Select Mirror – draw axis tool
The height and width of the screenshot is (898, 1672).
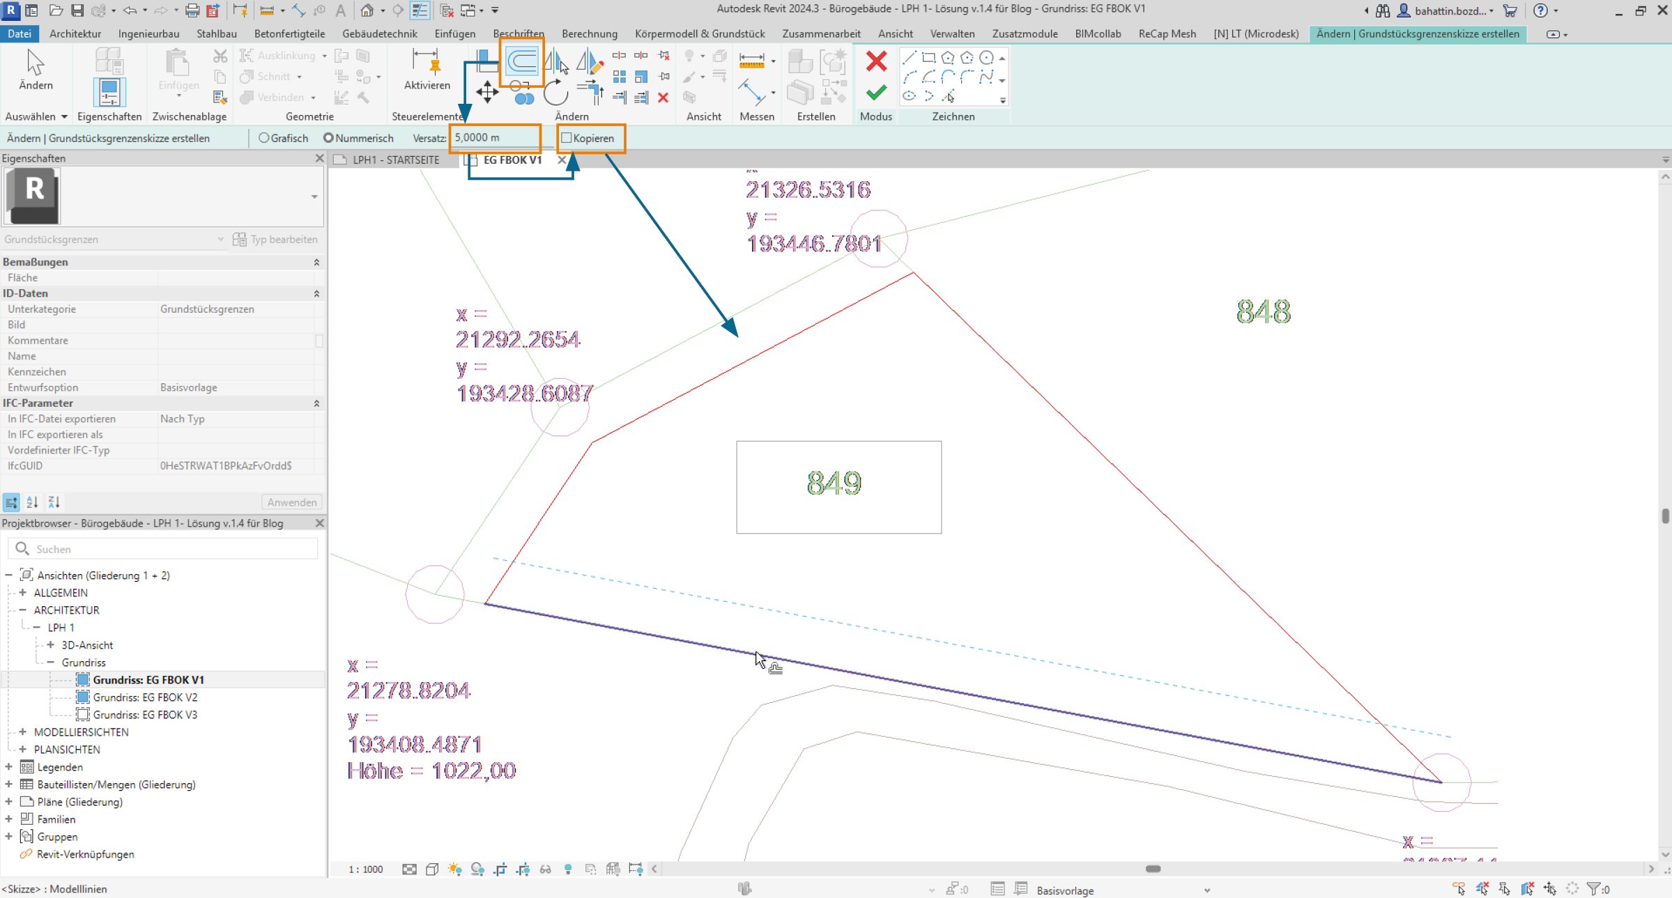[x=590, y=62]
